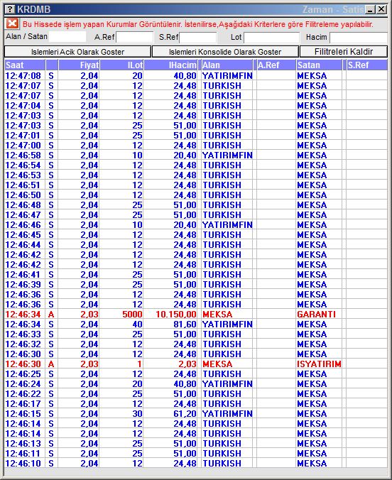392x480 pixels.
Task: Click the 5000 lot value in red row
Action: tap(132, 315)
